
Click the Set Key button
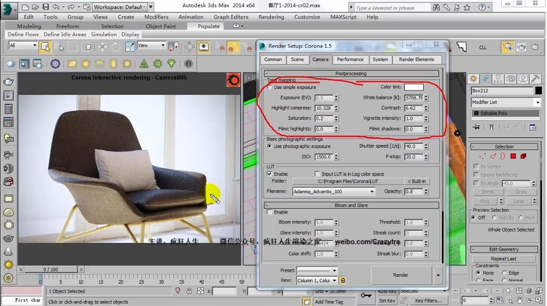click(386, 301)
